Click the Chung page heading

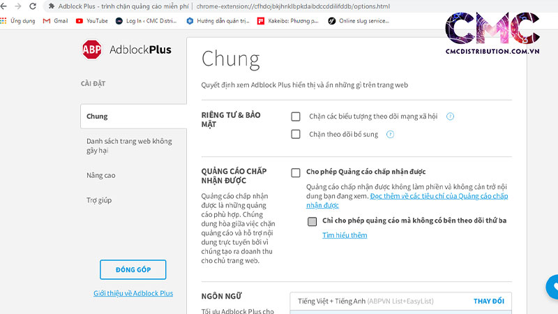pyautogui.click(x=231, y=59)
